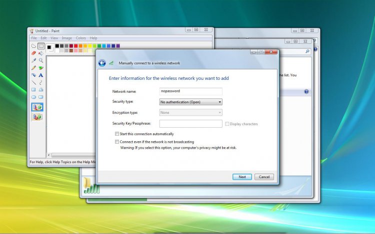Image resolution: width=375 pixels, height=234 pixels.
Task: Open the Edit menu in Paint
Action: 43,38
